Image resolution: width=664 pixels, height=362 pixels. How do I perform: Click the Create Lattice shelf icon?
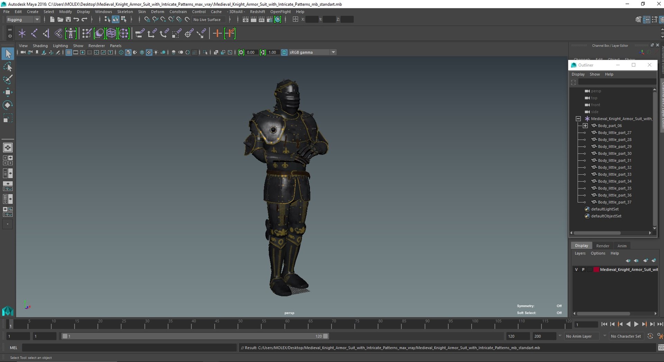tap(111, 33)
